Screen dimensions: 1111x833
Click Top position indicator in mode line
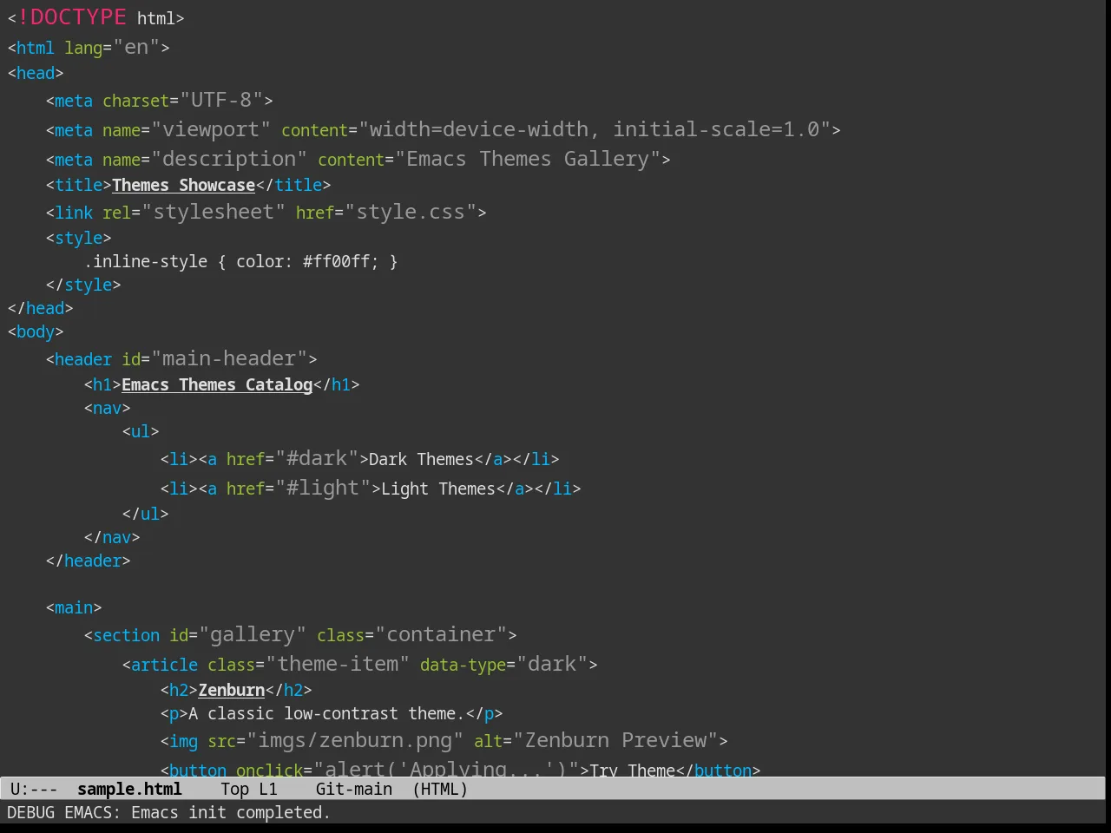pos(234,789)
